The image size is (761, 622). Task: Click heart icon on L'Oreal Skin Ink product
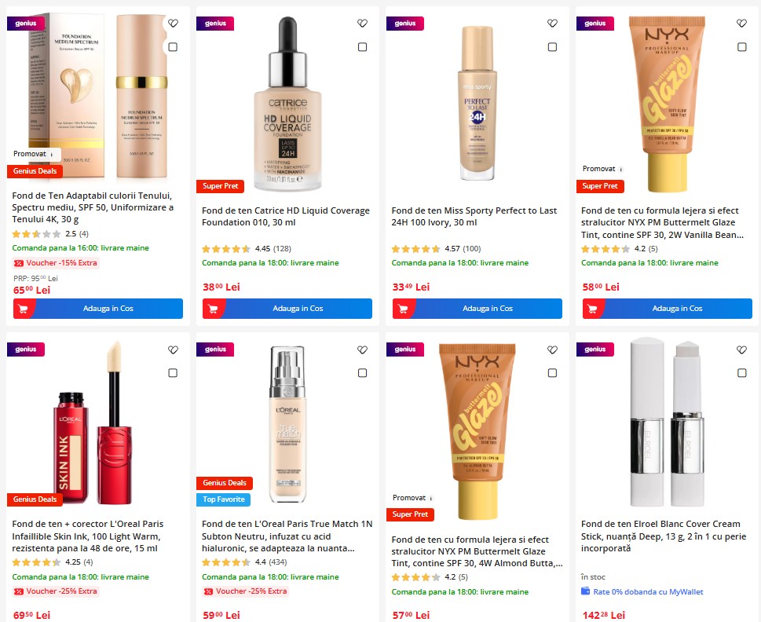[173, 349]
